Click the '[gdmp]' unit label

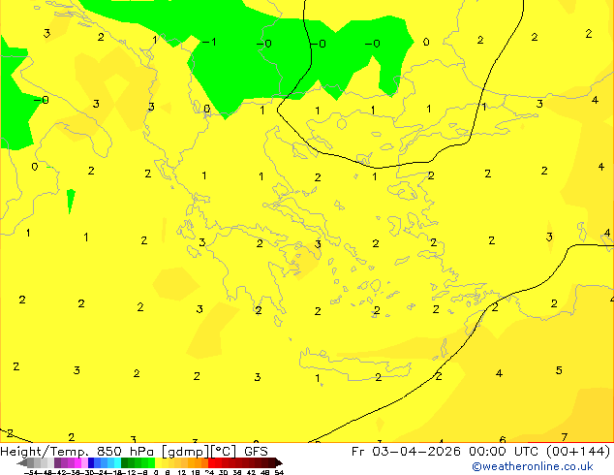coord(186,452)
